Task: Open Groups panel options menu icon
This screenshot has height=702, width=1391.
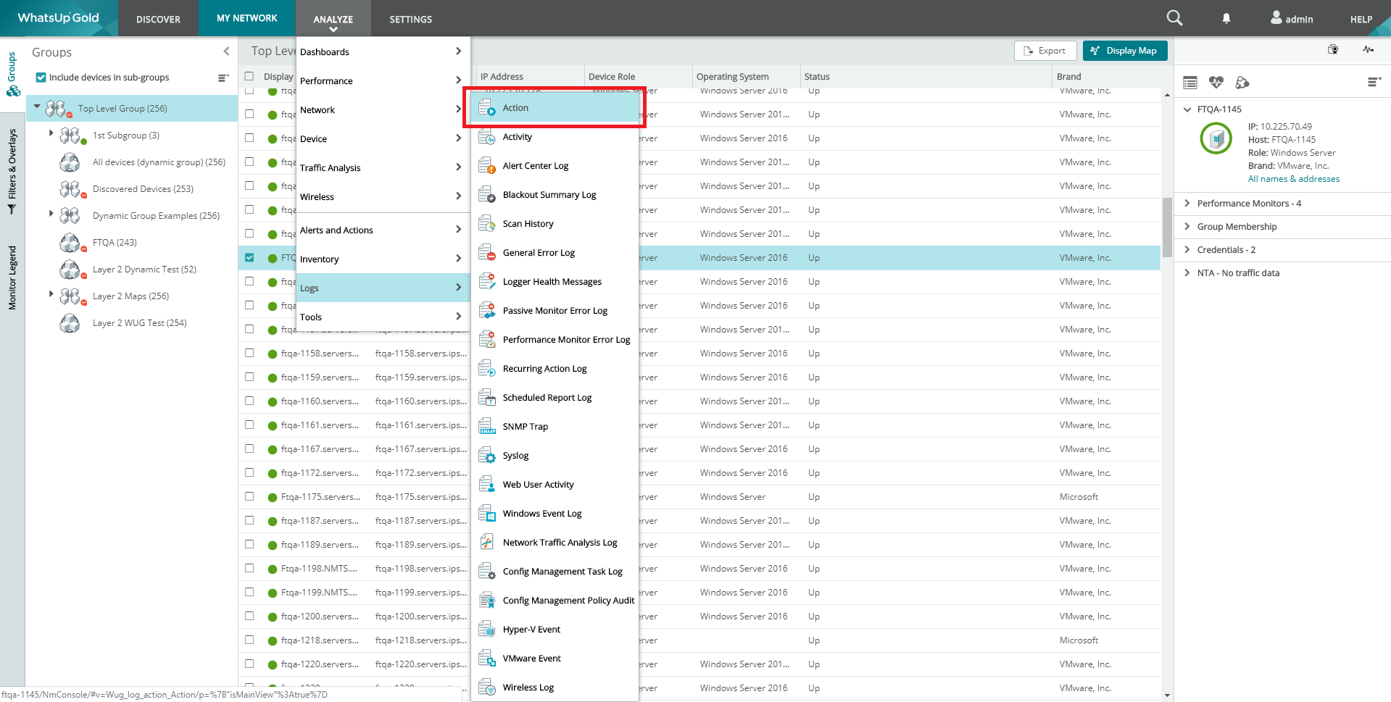Action: point(223,78)
